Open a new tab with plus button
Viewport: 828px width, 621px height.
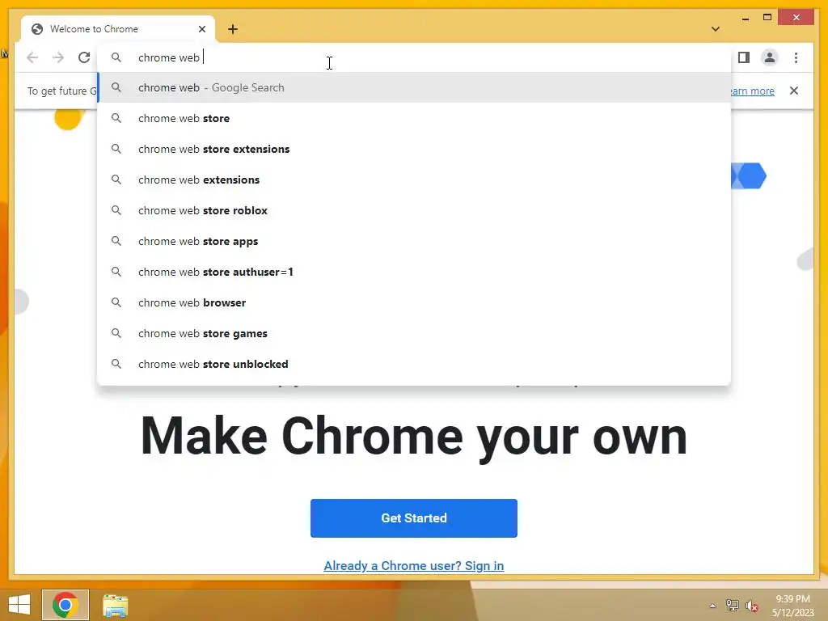point(233,29)
